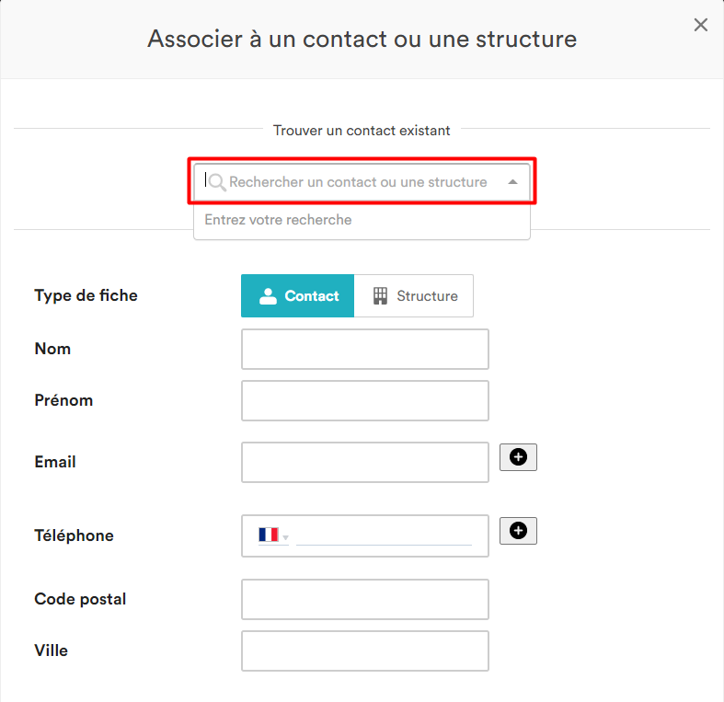
Task: Click into the Prénom text field
Action: (x=364, y=401)
